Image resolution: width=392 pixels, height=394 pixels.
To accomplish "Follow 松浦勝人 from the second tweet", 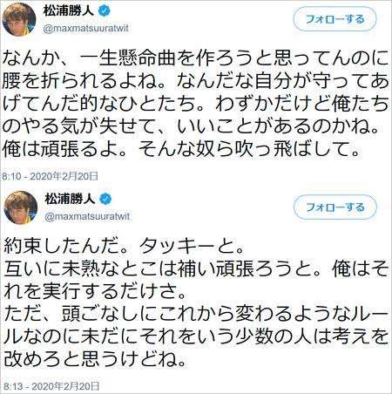I will pyautogui.click(x=335, y=207).
